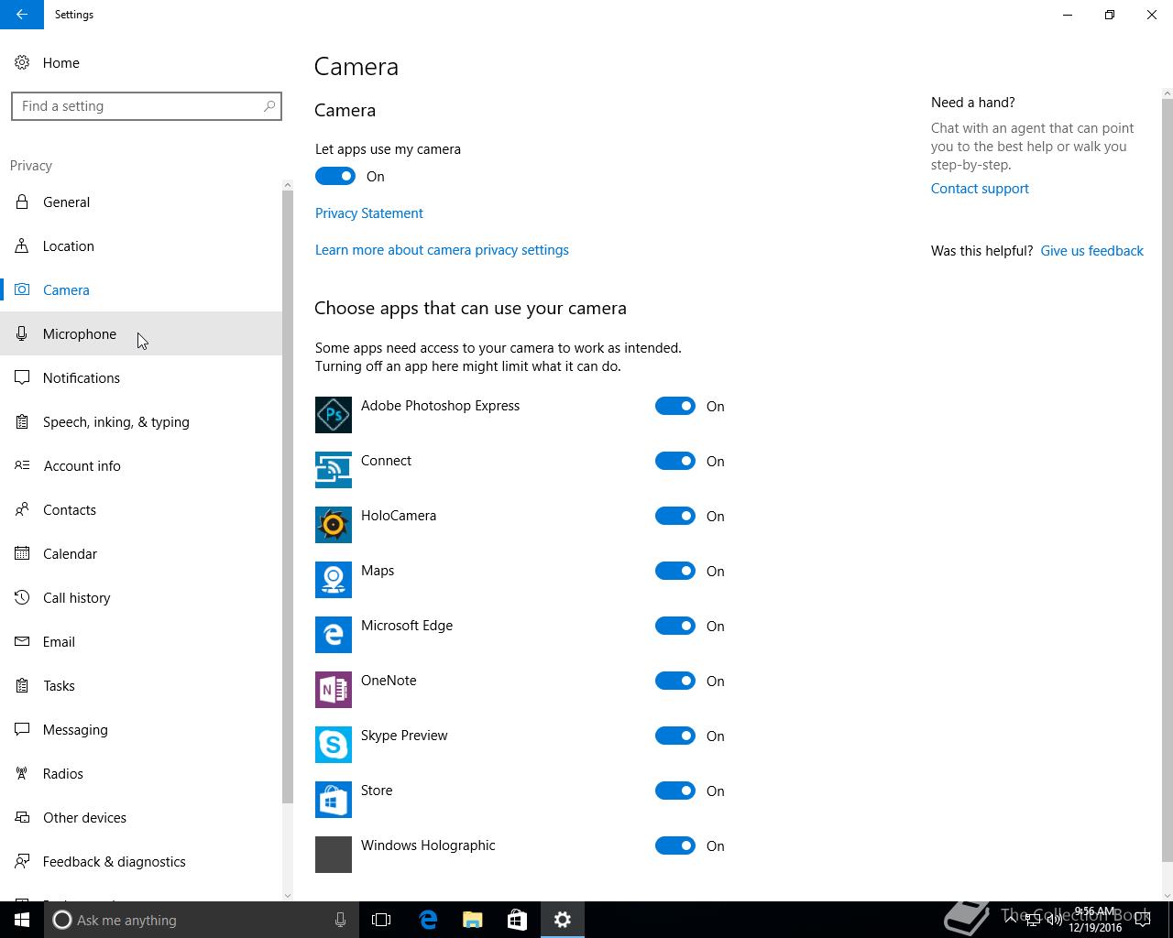Select the General privacy category
1173x938 pixels.
[141, 202]
